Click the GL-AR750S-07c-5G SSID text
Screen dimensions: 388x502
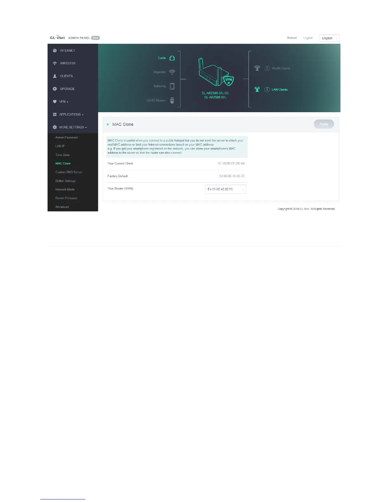click(215, 93)
